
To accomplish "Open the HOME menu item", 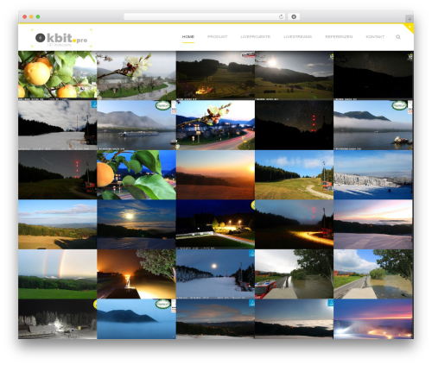I will pos(188,37).
